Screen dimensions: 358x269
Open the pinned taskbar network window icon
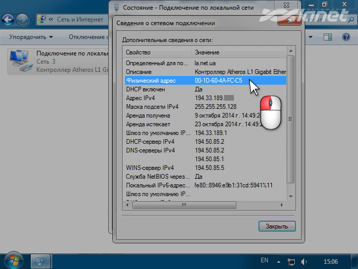(x=41, y=261)
